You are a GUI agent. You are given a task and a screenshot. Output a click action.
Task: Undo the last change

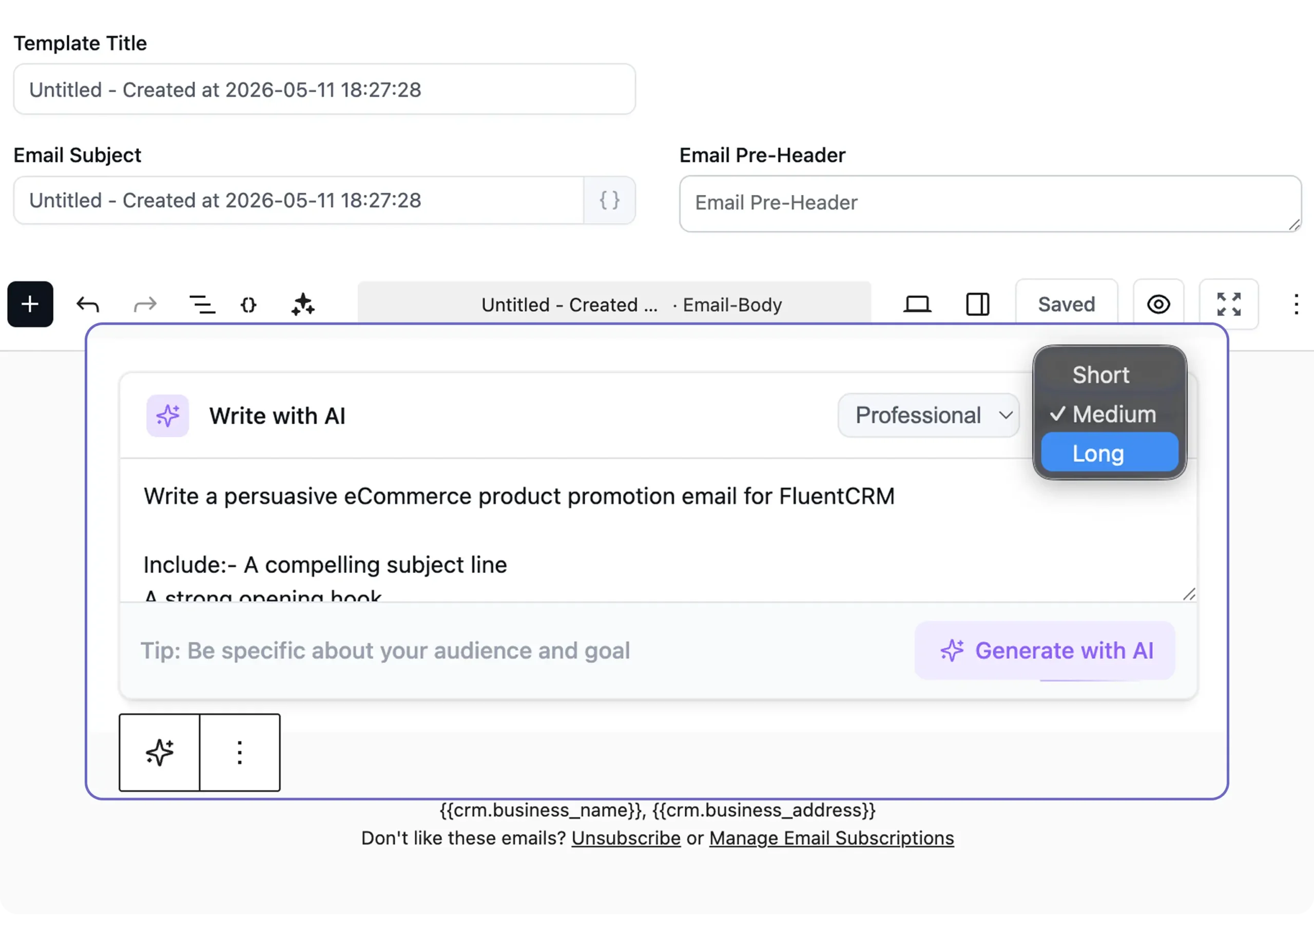click(87, 305)
